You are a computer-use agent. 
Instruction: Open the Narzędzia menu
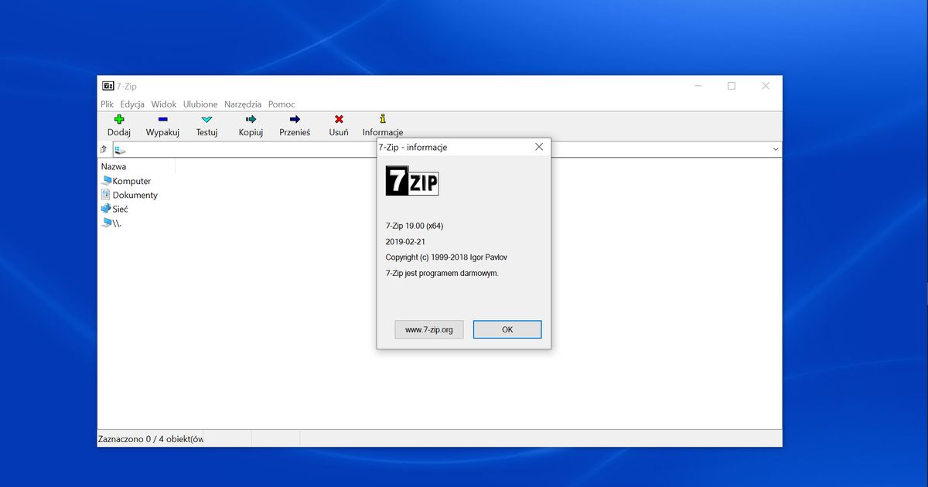pyautogui.click(x=243, y=104)
